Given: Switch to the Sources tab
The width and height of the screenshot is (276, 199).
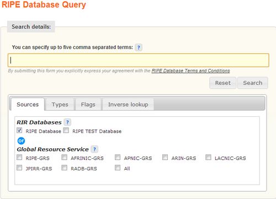Looking at the screenshot, I should coord(28,104).
